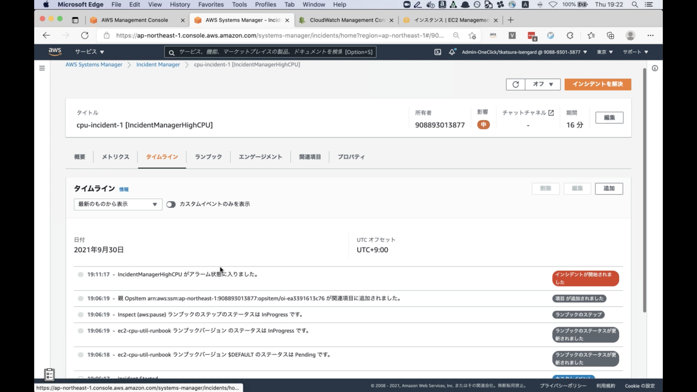Image resolution: width=697 pixels, height=392 pixels.
Task: Open the account Admin-OneClick dropdown
Action: click(x=524, y=52)
